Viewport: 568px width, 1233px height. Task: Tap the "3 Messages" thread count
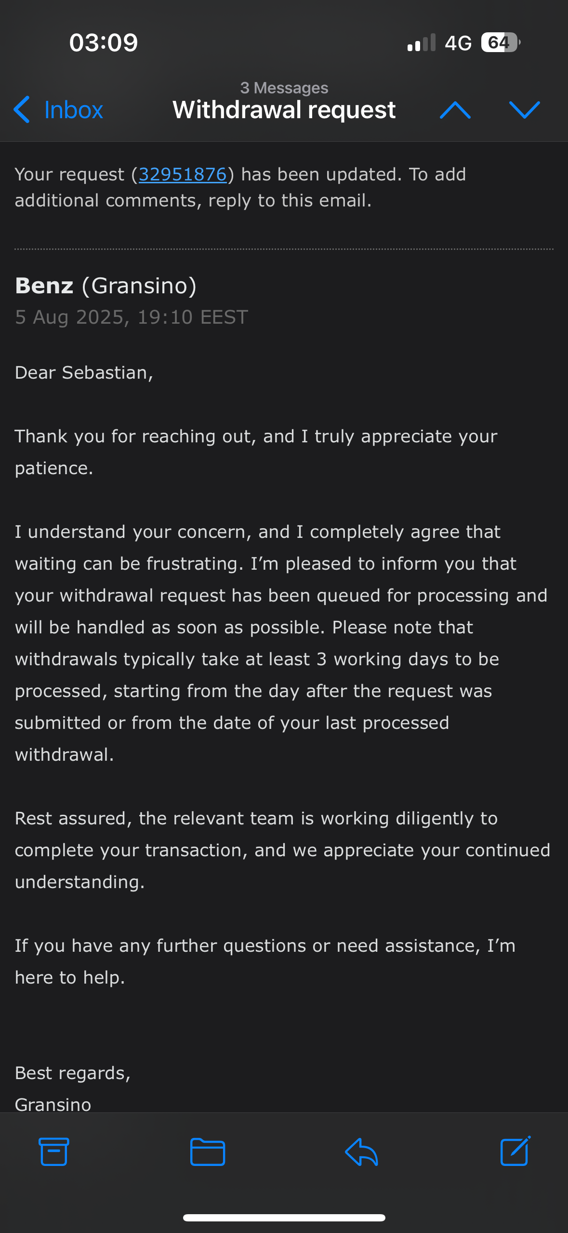(284, 88)
